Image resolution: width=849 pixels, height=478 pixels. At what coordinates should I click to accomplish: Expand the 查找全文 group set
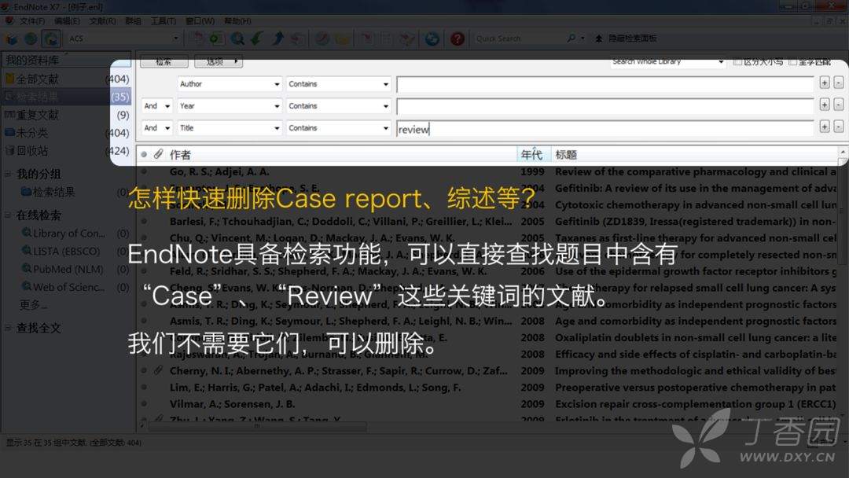tap(8, 328)
